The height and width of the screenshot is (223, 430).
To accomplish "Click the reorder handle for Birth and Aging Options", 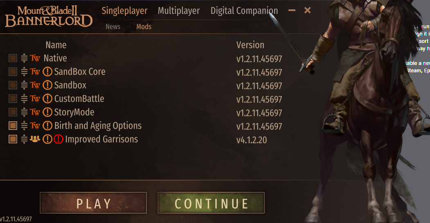I will pos(24,126).
